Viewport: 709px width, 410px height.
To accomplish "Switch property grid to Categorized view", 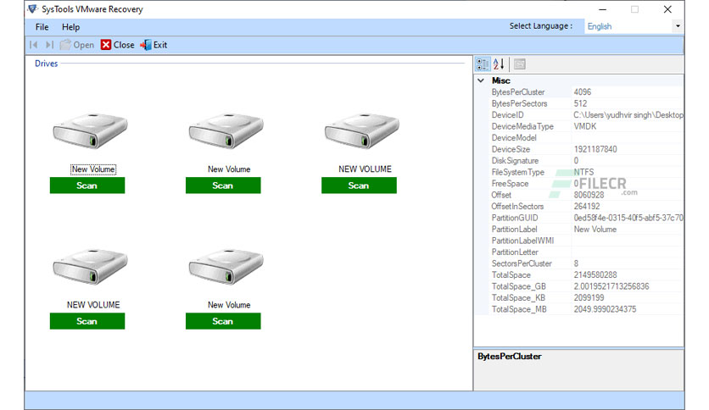I will pyautogui.click(x=483, y=64).
